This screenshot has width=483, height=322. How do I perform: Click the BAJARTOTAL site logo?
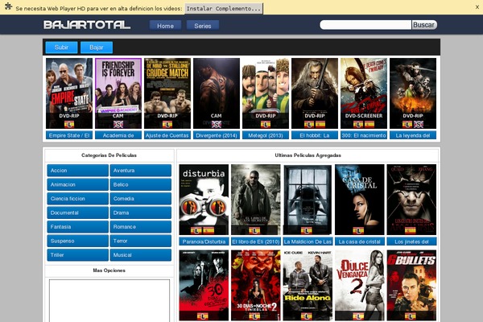coord(87,25)
